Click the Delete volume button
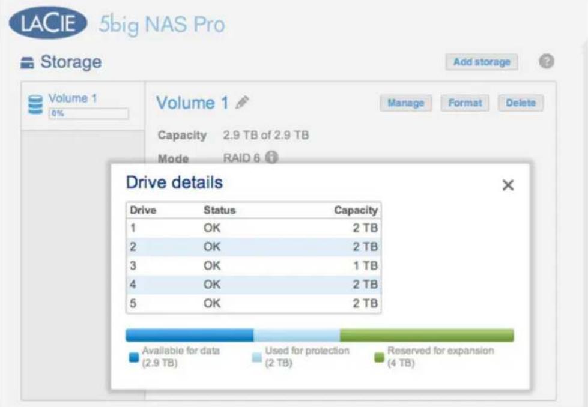588x407 pixels. click(521, 103)
